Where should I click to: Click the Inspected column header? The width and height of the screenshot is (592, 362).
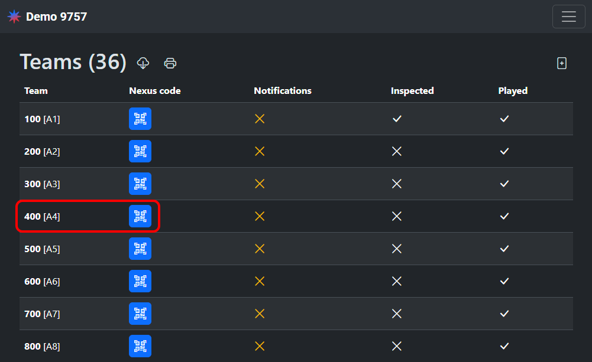point(412,91)
